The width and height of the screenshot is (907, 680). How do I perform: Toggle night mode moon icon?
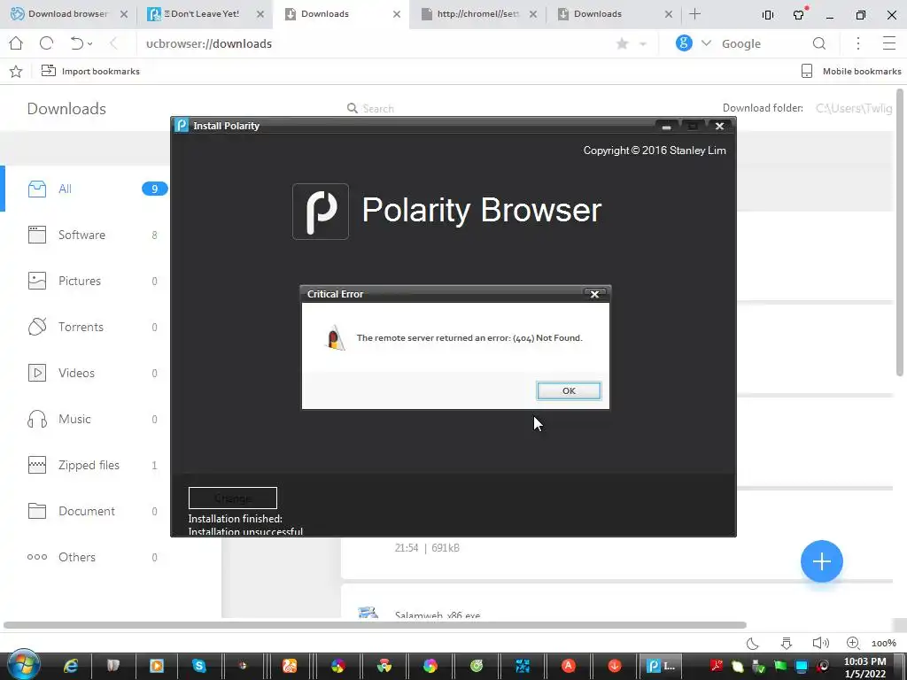[753, 643]
